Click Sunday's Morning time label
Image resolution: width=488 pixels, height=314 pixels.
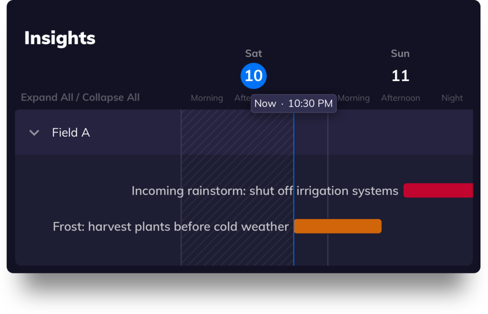(x=354, y=98)
